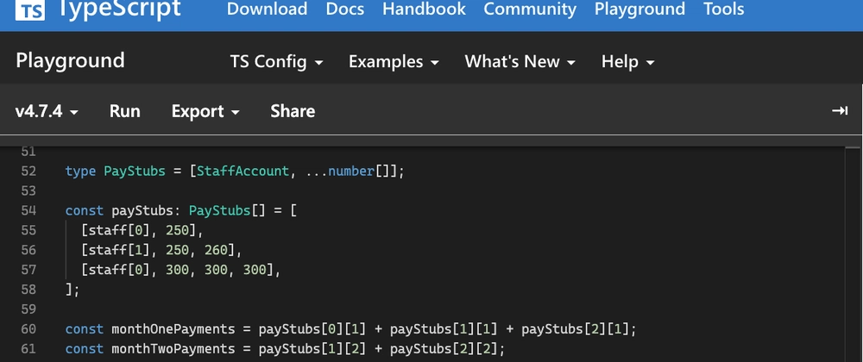The width and height of the screenshot is (863, 362).
Task: Open the Tools nav item
Action: 723,9
